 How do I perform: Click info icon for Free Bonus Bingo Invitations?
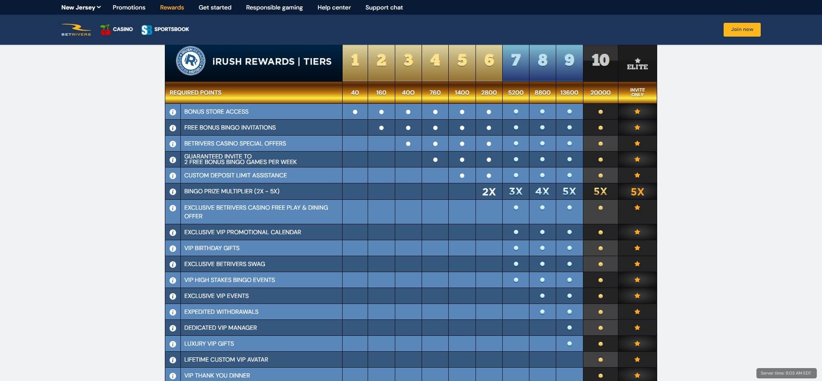(173, 128)
